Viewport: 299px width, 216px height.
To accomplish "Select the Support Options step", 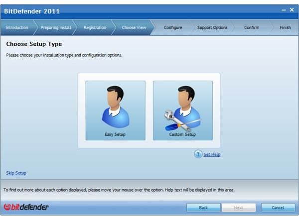I will point(212,27).
